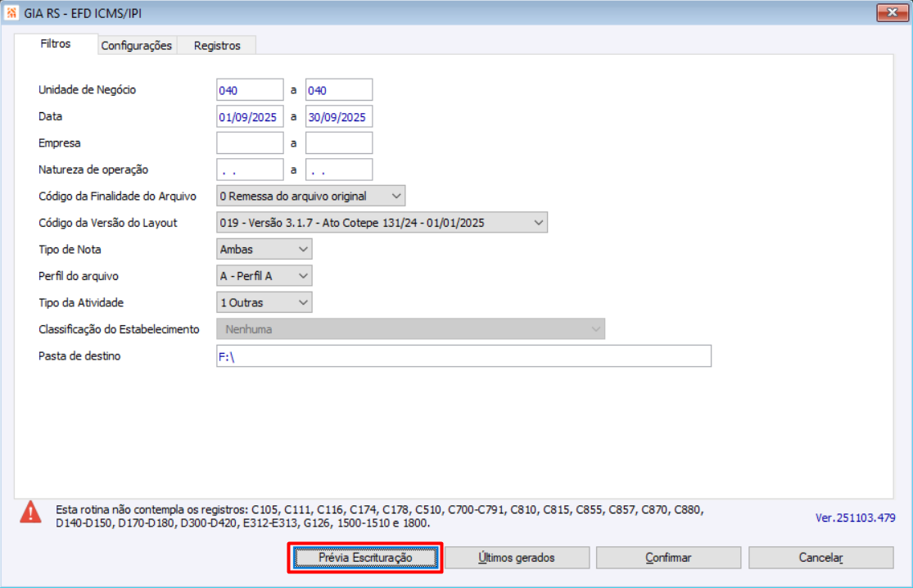
Task: Click the first Natureza de operação field
Action: [250, 170]
